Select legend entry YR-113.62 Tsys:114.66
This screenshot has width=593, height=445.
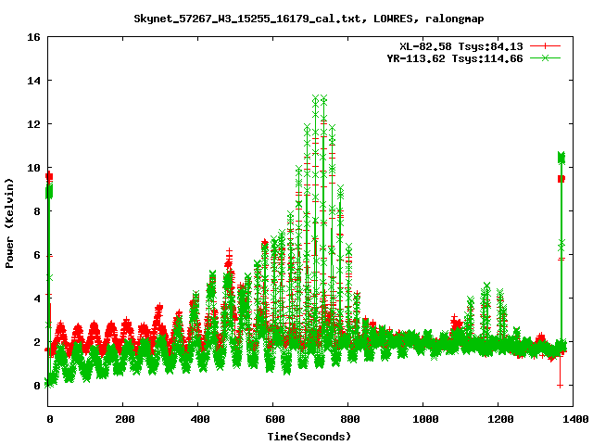point(455,58)
